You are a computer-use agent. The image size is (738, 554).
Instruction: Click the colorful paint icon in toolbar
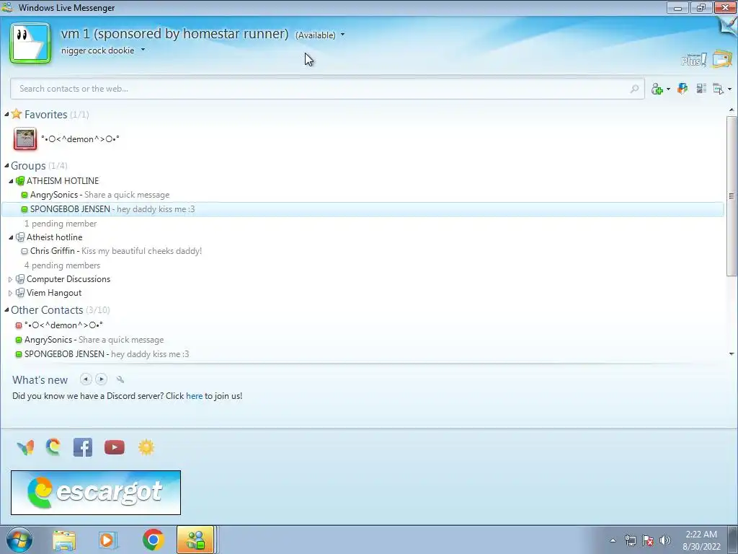pos(683,88)
